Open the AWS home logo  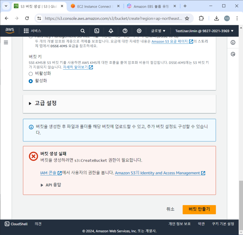click(10, 31)
